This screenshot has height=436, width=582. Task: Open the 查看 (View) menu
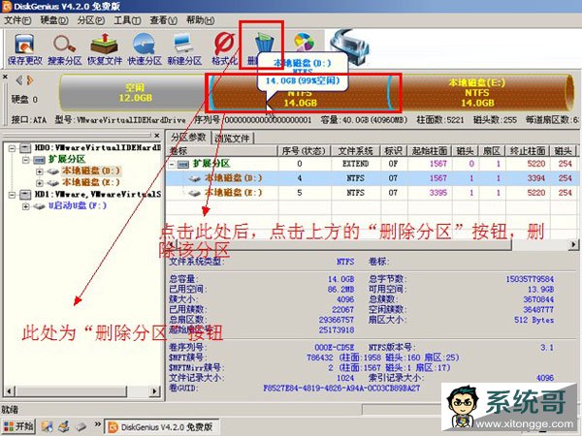click(x=163, y=20)
